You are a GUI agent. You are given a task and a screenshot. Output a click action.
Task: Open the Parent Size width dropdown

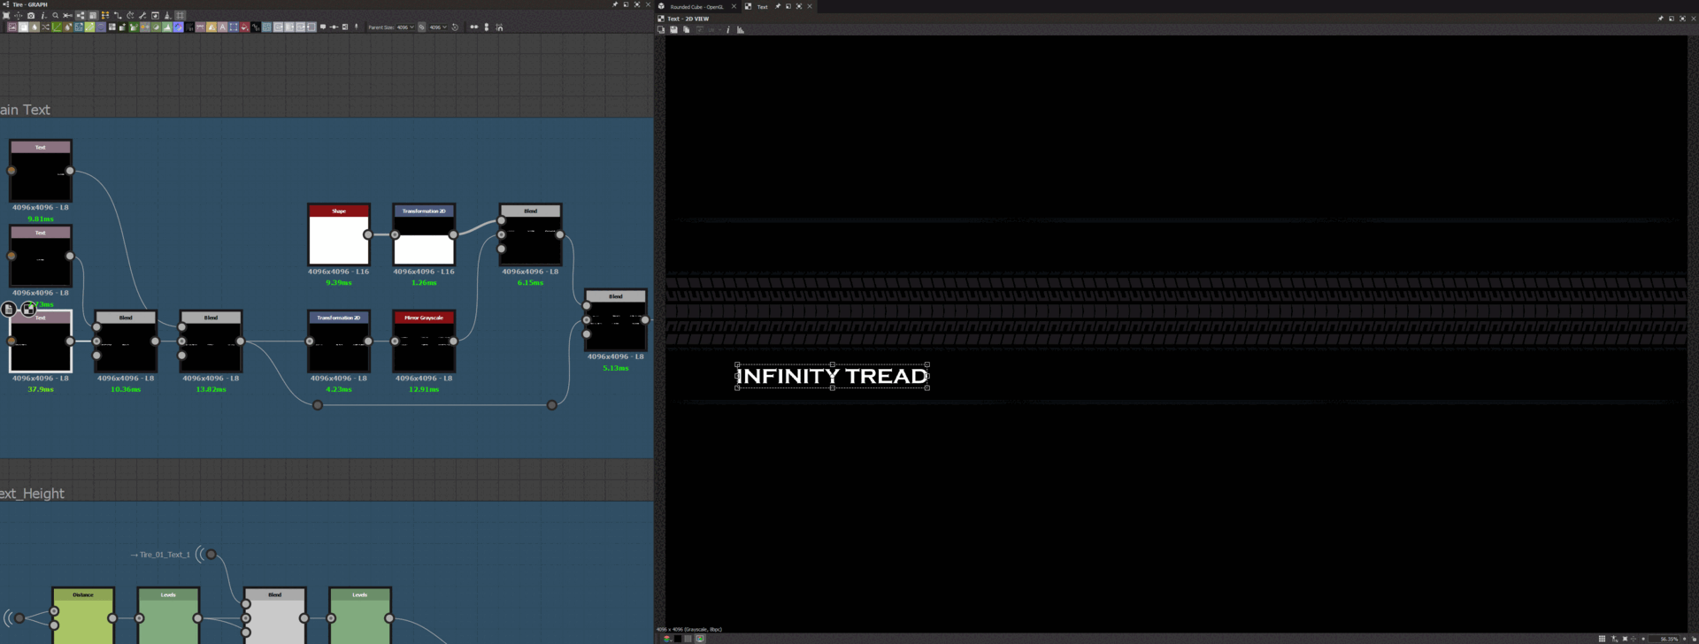pyautogui.click(x=405, y=27)
